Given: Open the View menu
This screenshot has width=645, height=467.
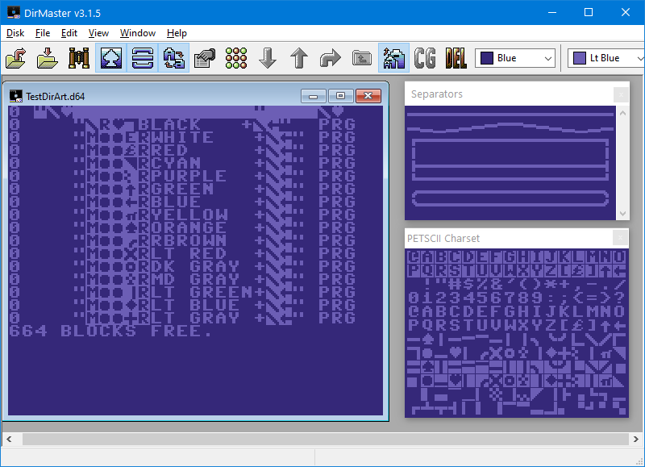Looking at the screenshot, I should 98,33.
